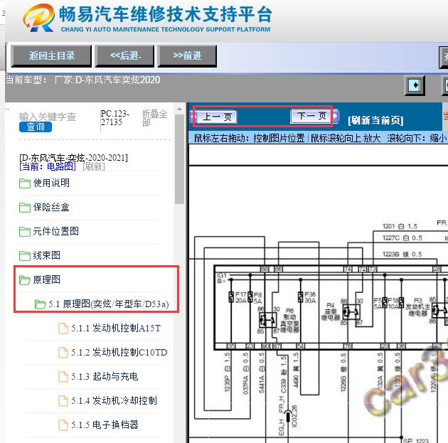Click the blue 查询 search button
Image resolution: width=448 pixels, height=443 pixels.
tap(36, 127)
